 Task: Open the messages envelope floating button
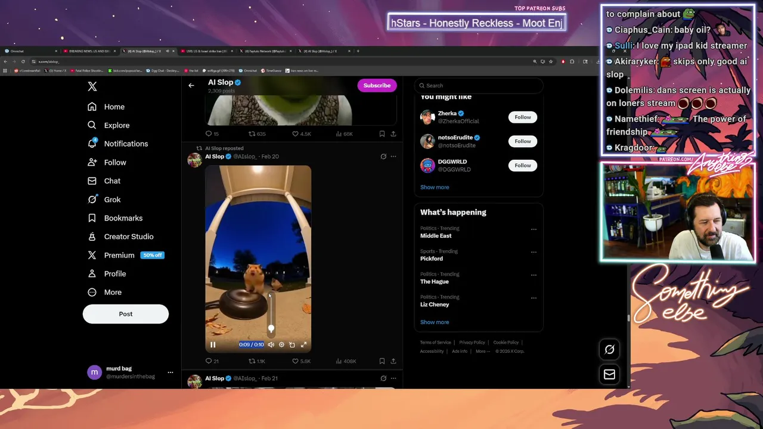609,374
